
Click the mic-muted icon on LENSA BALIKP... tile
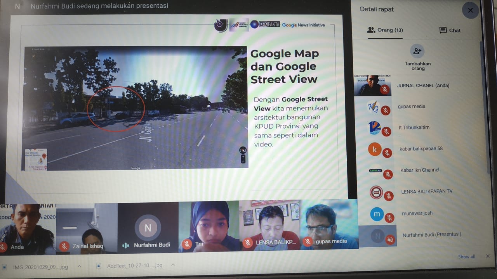247,243
